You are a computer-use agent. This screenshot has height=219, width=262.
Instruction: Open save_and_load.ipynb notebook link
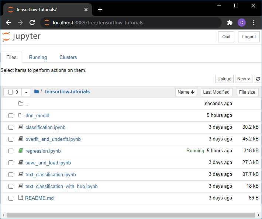point(48,163)
